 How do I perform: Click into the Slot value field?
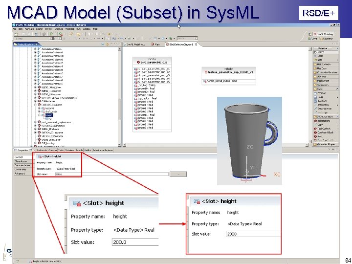[x=111, y=174]
